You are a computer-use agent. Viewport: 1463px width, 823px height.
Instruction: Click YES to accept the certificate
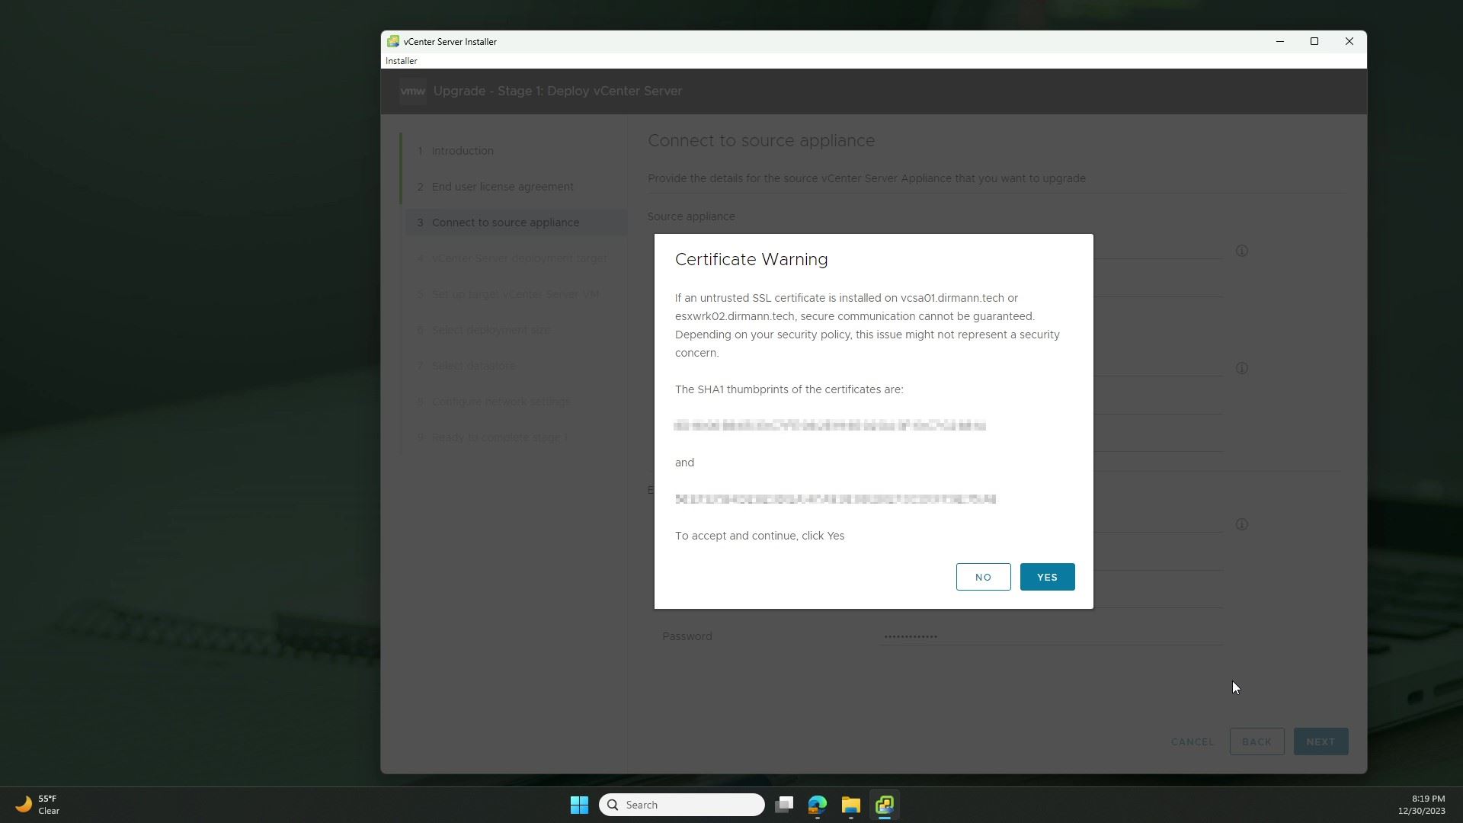(1047, 577)
